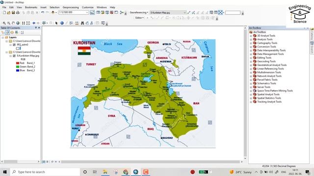314x176 pixels.
Task: Select the Zoom Out tool
Action: 9,23
